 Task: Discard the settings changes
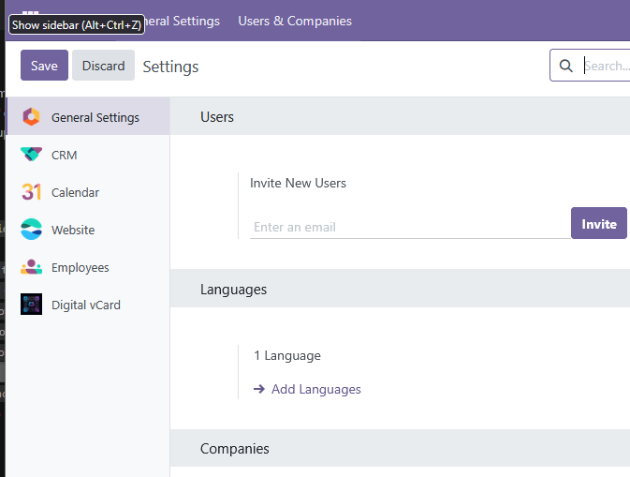coord(103,66)
